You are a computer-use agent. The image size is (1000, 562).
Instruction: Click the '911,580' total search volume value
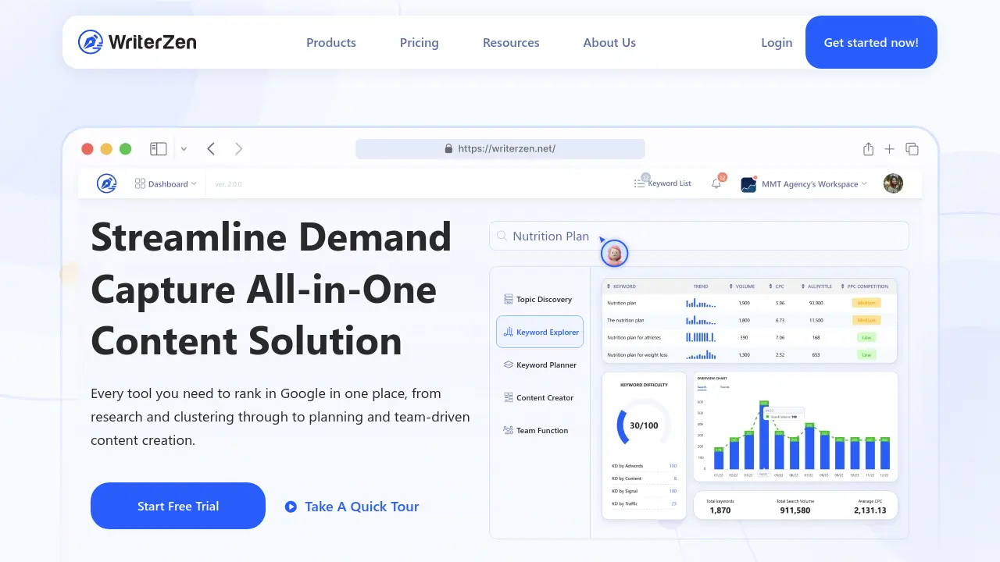tap(795, 510)
